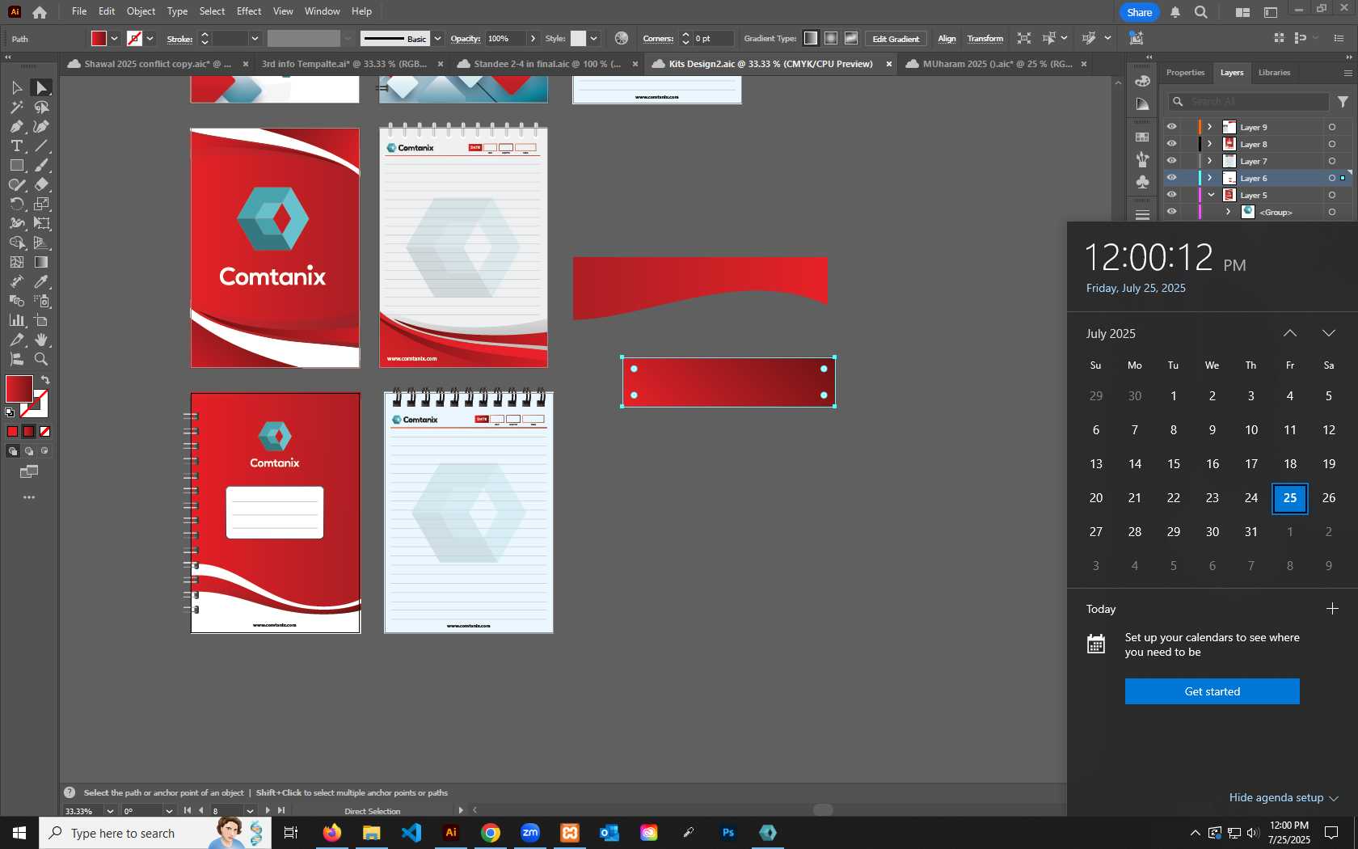The height and width of the screenshot is (849, 1358).
Task: Switch to Standee 2-4 in final.aic tab
Action: point(547,64)
